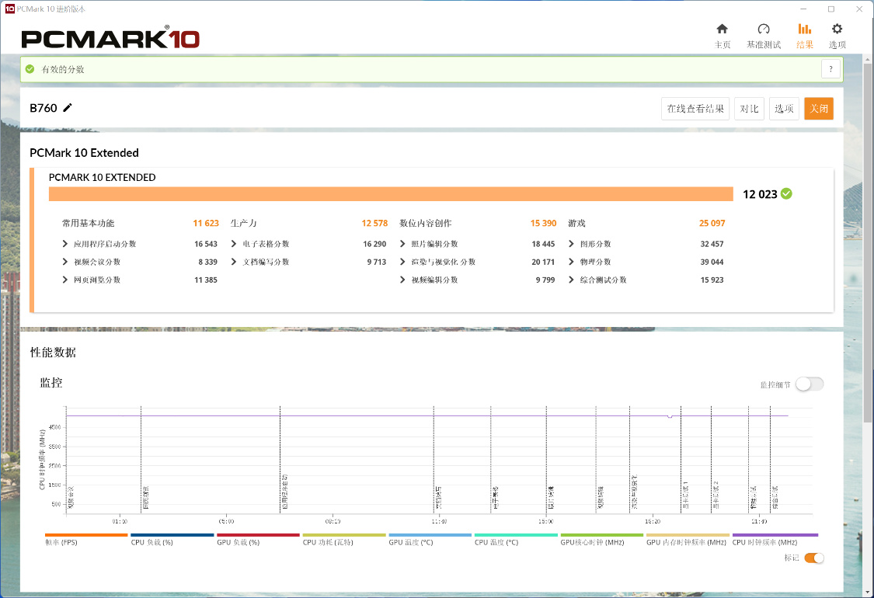Expand 视频编辑分数 row
Viewport: 874px width, 598px height.
pyautogui.click(x=402, y=280)
